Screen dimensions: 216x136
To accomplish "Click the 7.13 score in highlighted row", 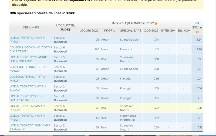I will pos(200,108).
